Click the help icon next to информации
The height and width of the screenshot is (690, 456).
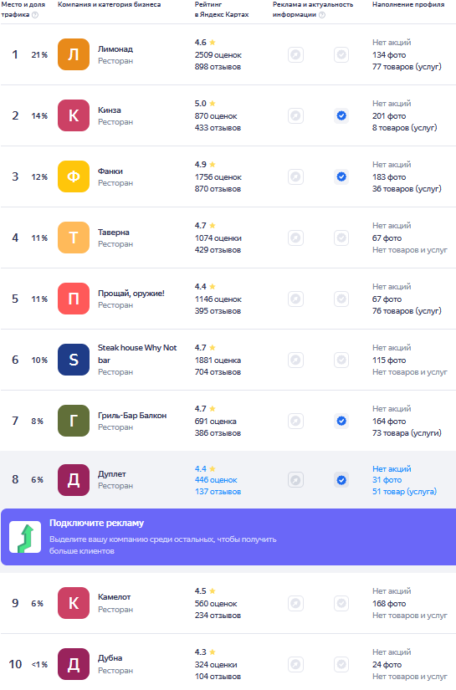click(322, 15)
